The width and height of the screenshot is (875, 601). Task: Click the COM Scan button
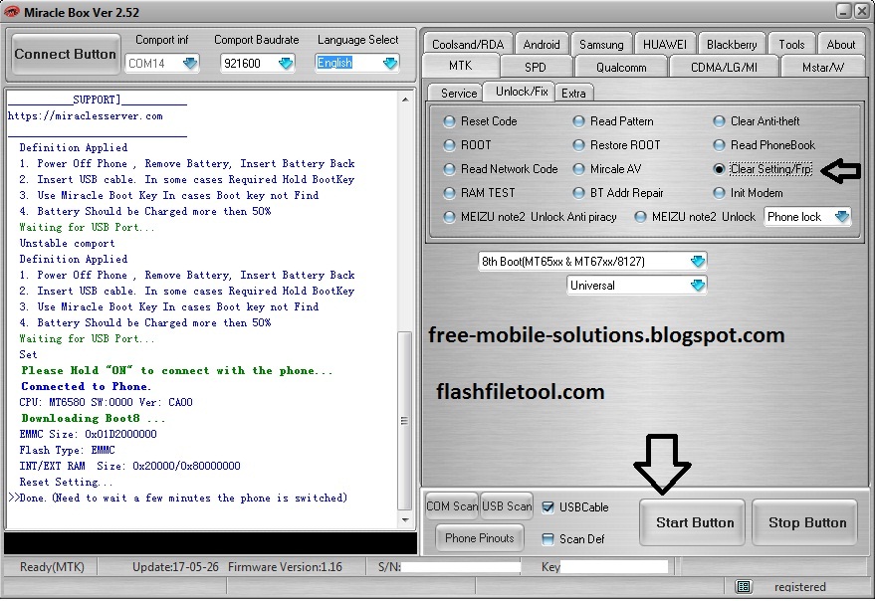click(x=452, y=506)
